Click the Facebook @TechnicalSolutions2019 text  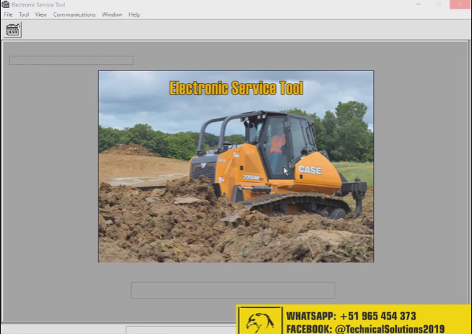coord(365,328)
